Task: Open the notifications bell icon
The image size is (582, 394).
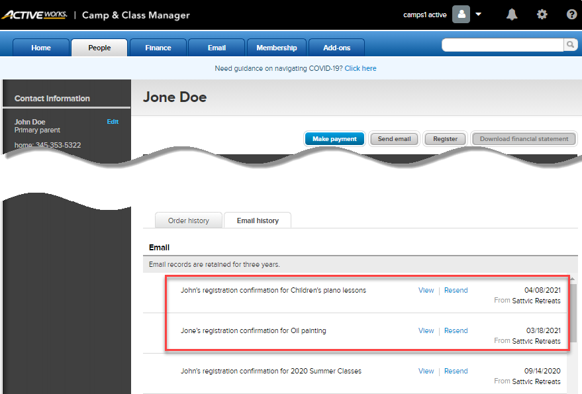Action: 512,15
